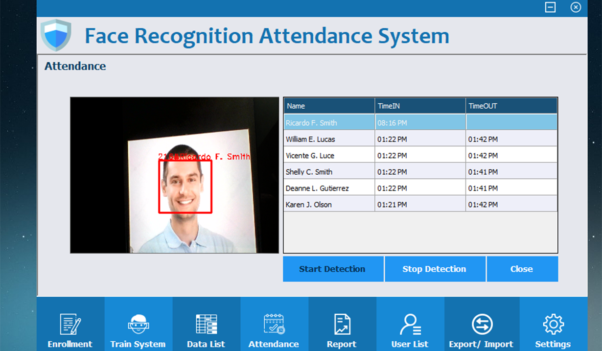Select the William E. Lucas row

pyautogui.click(x=329, y=139)
